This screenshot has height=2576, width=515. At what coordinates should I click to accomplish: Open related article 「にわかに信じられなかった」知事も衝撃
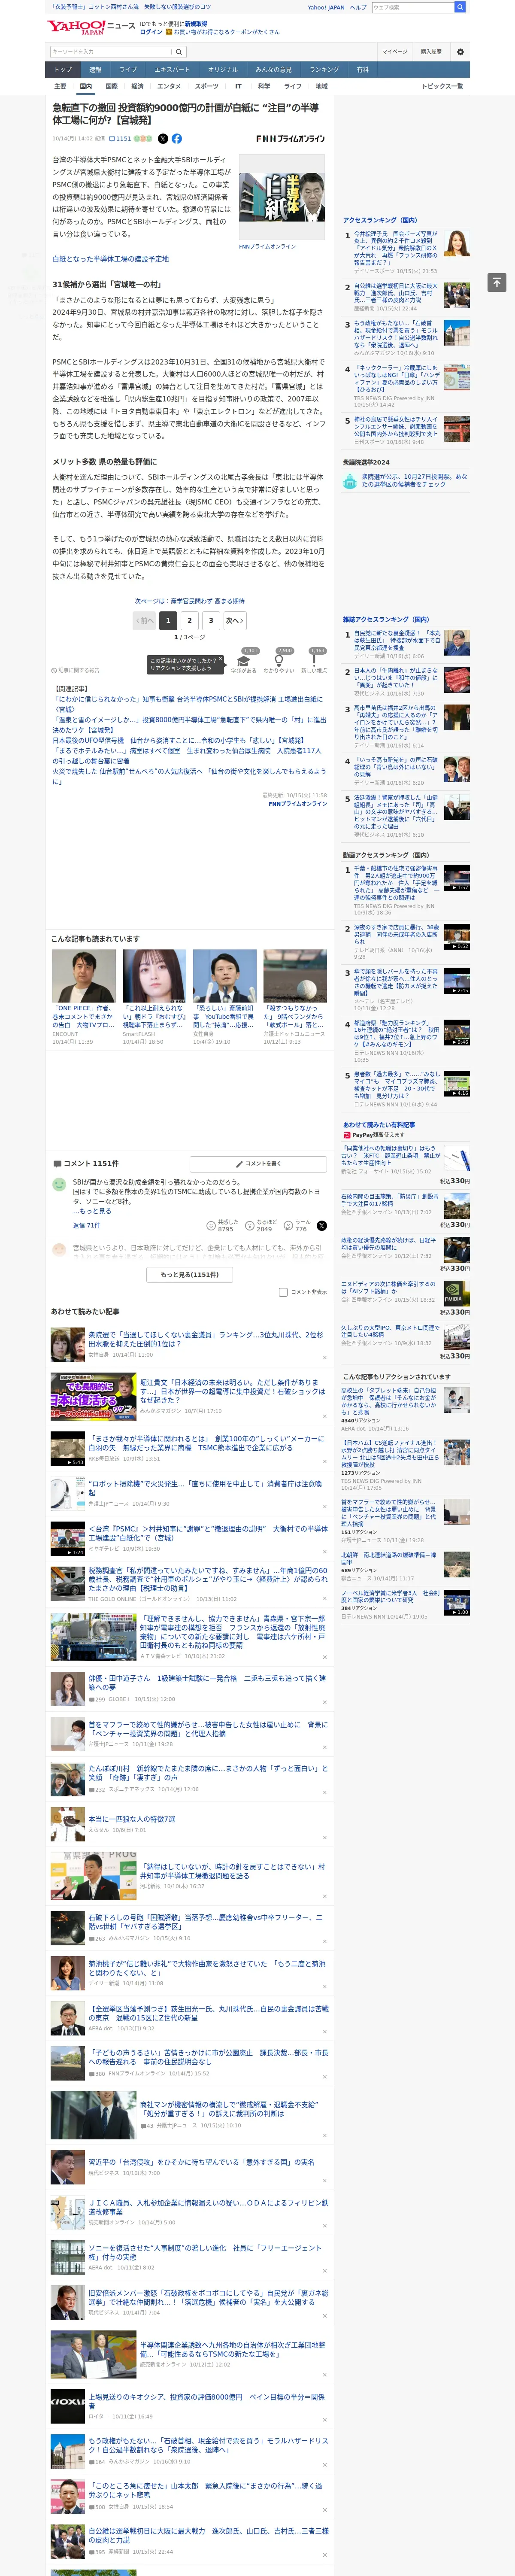click(187, 704)
